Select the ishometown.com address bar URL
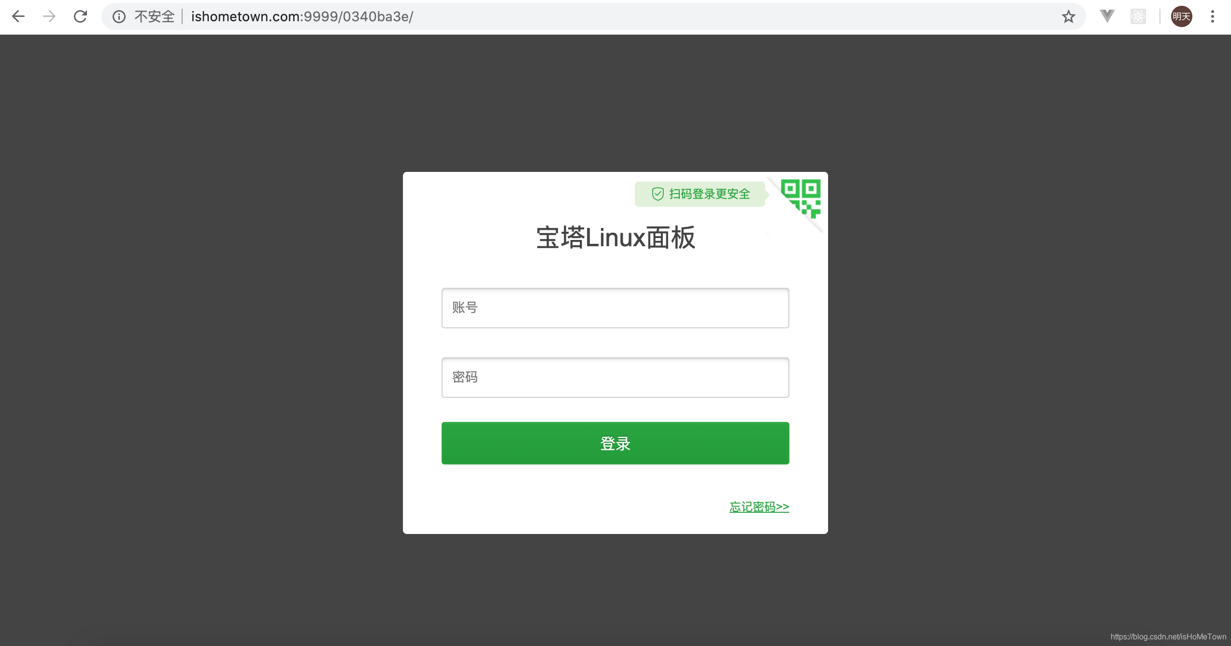The width and height of the screenshot is (1231, 646). tap(302, 17)
